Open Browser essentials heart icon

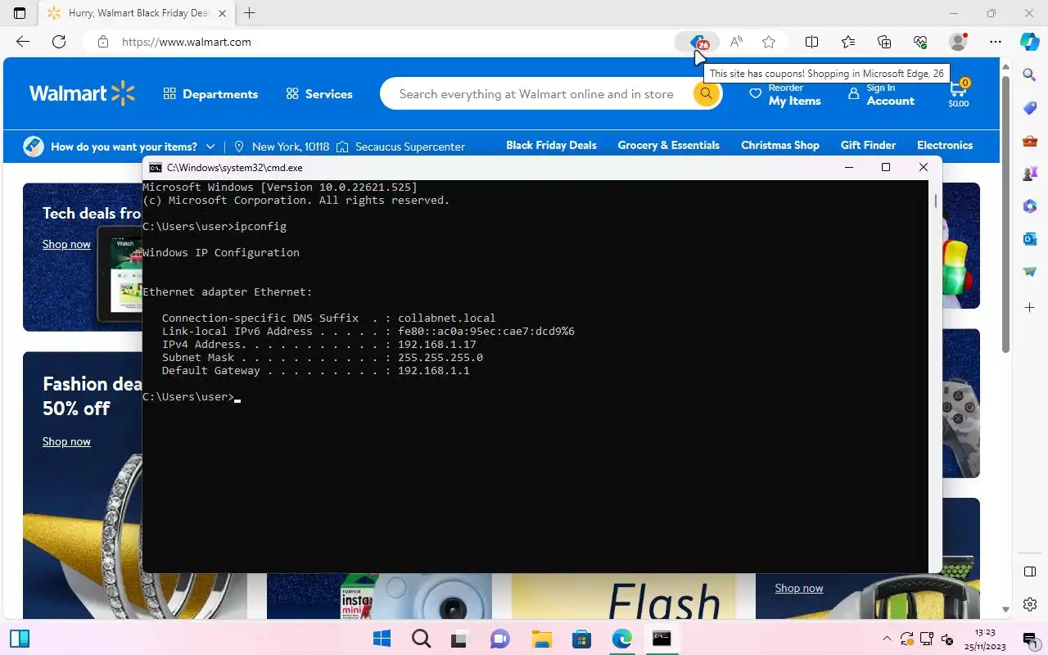coord(920,42)
